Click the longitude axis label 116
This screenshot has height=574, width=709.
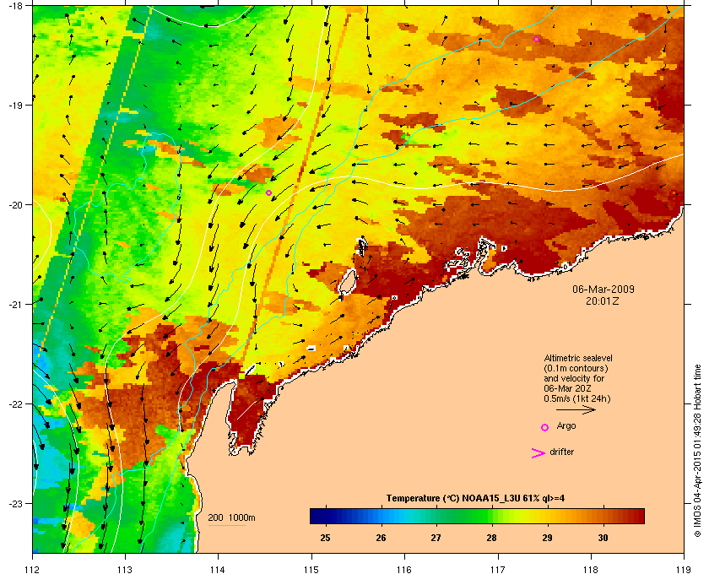click(404, 569)
